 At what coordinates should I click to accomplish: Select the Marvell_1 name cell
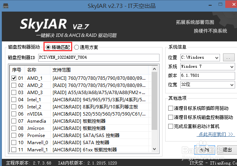[37, 149]
